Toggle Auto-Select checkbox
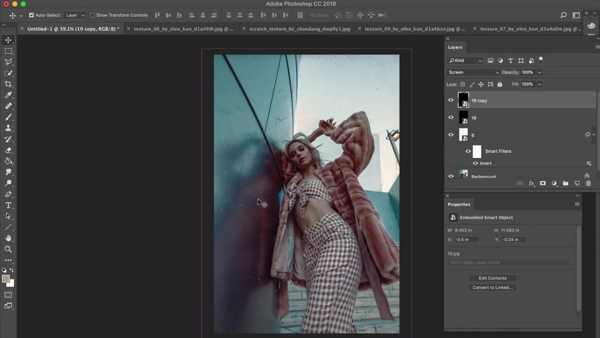Image resolution: width=600 pixels, height=338 pixels. click(x=31, y=15)
